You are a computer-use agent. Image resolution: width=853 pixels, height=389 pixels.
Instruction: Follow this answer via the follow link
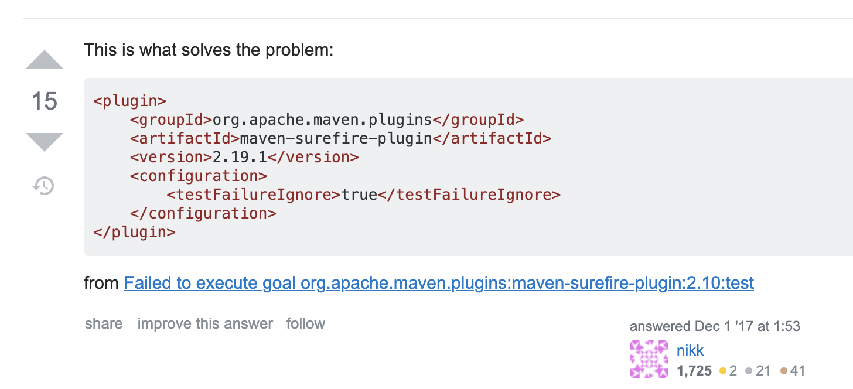[305, 323]
